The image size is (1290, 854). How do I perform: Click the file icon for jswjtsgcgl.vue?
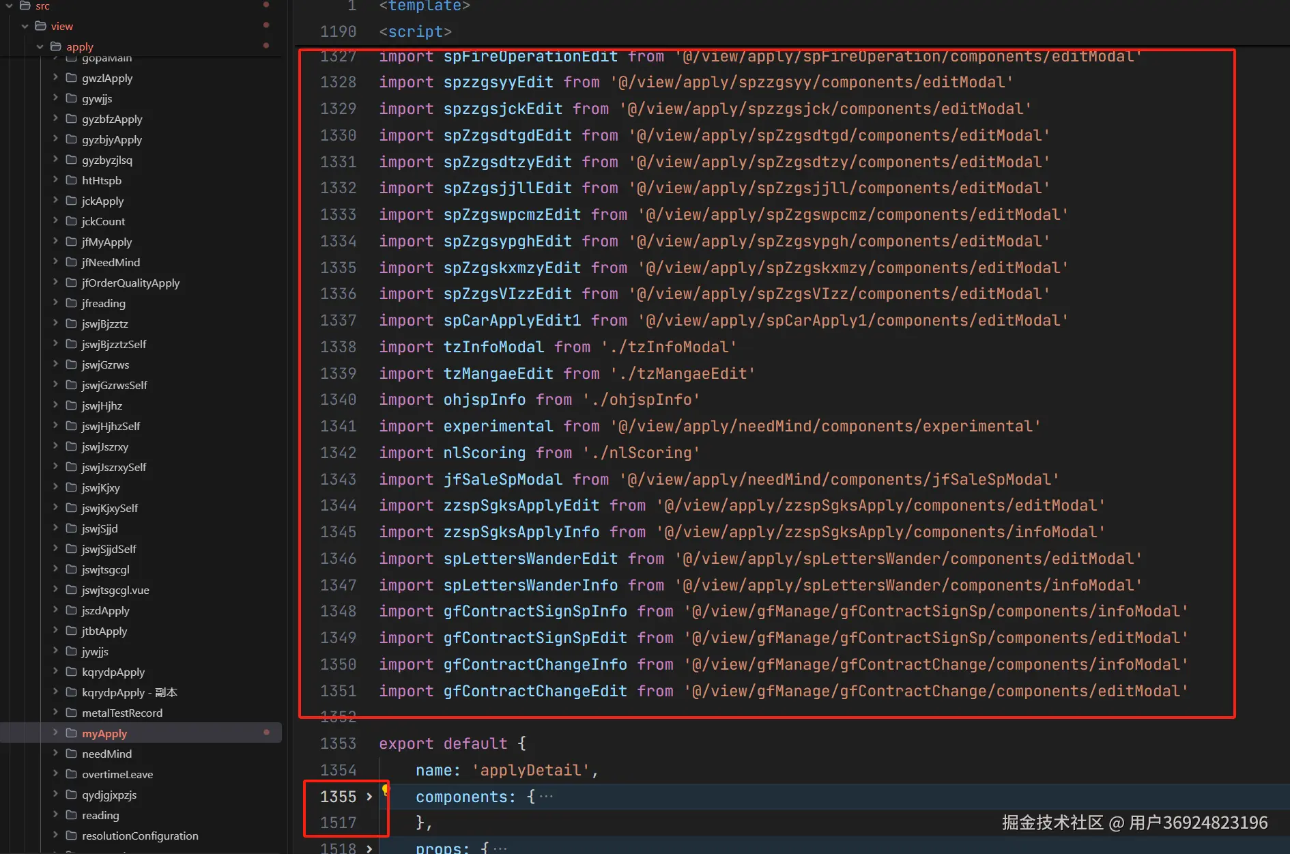coord(72,589)
